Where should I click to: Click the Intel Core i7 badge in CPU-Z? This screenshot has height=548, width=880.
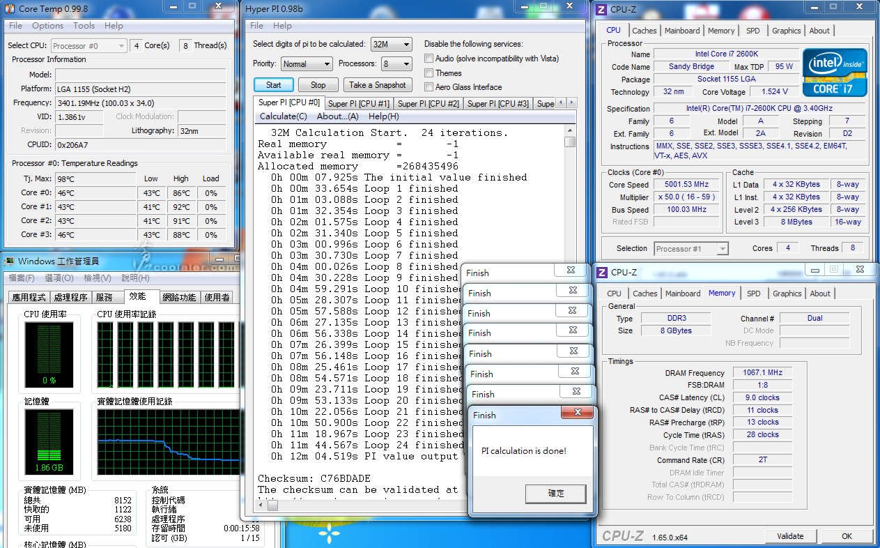click(x=835, y=72)
